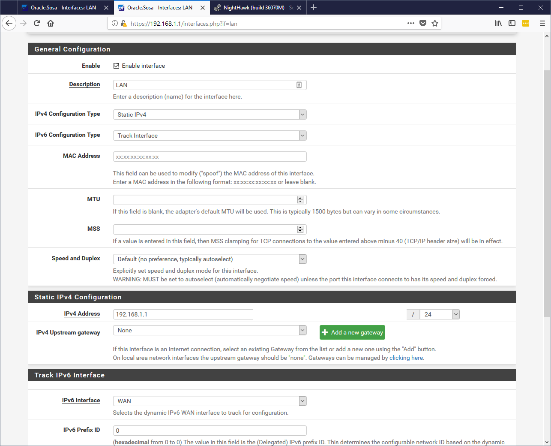Image resolution: width=551 pixels, height=446 pixels.
Task: Toggle the sidebar view icon
Action: tap(512, 23)
